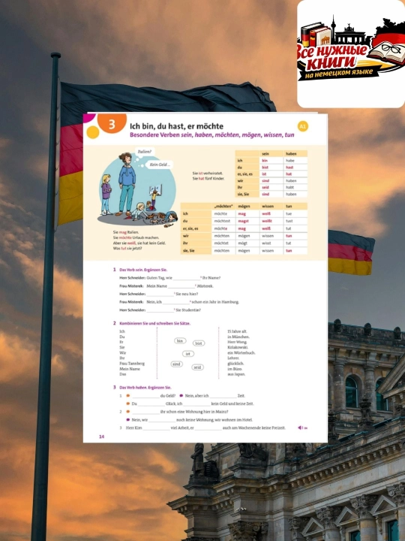The image size is (405, 541).
Task: Click the 'Все нужные книги' logo badge
Action: (x=350, y=53)
